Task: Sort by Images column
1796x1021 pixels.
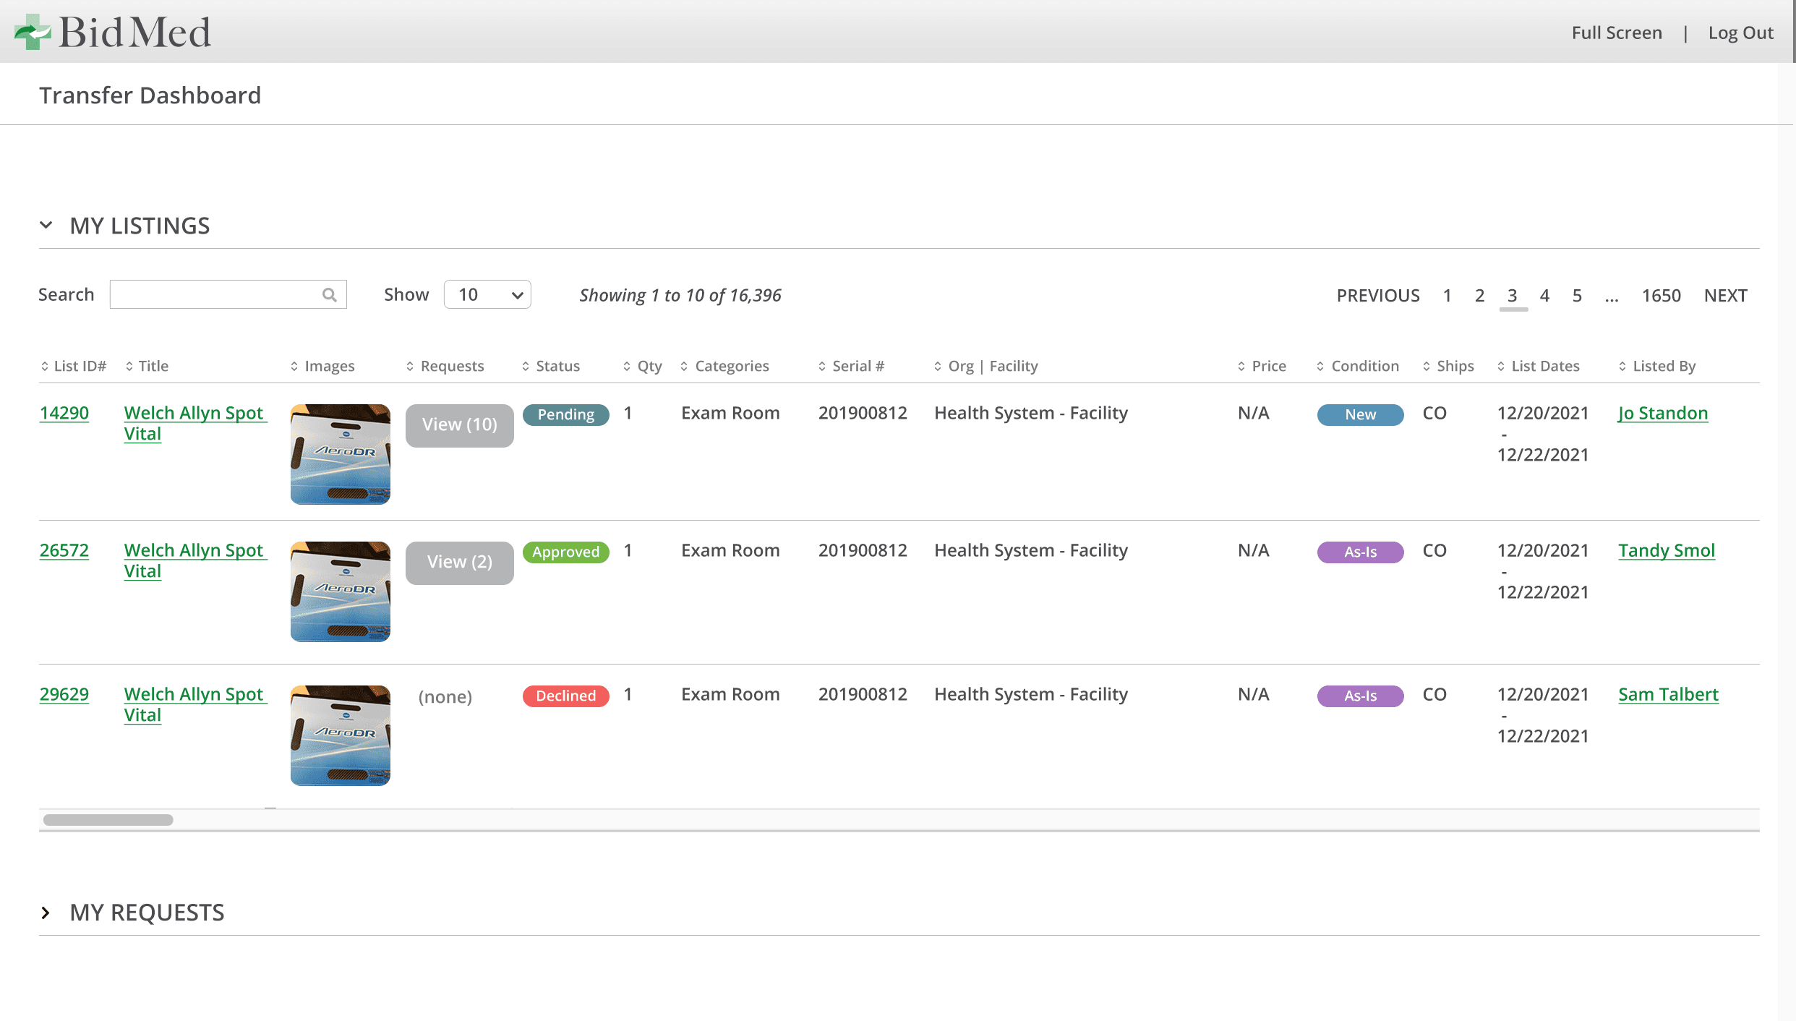Action: tap(322, 366)
